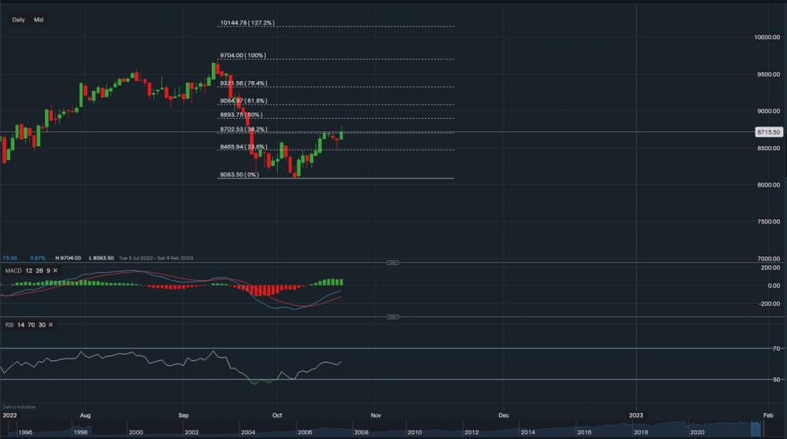The image size is (787, 439).
Task: Click the 10000.00 price axis label
Action: pyautogui.click(x=768, y=37)
